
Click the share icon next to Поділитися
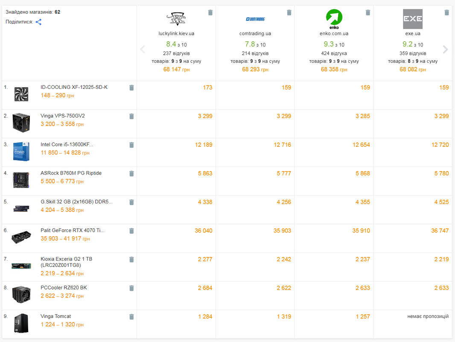point(38,22)
